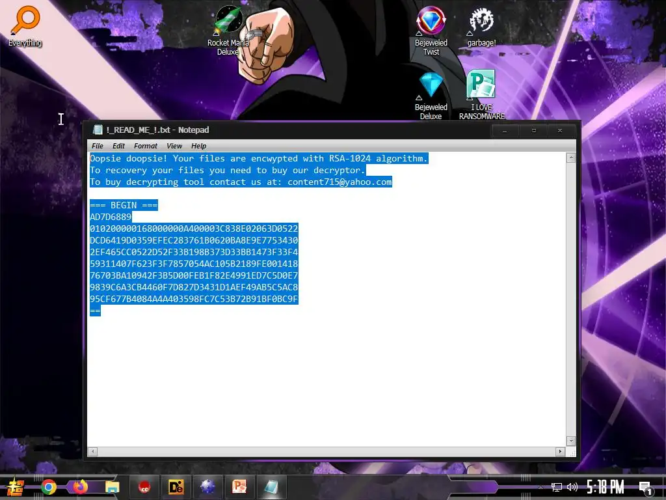This screenshot has height=500, width=666.
Task: Open the Help menu in Notepad
Action: [199, 146]
